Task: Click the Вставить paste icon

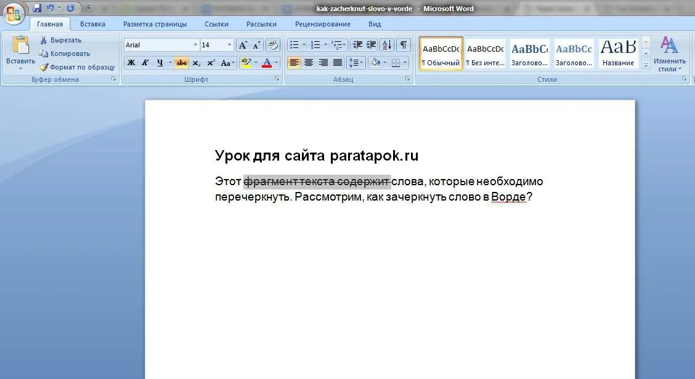Action: click(x=20, y=46)
